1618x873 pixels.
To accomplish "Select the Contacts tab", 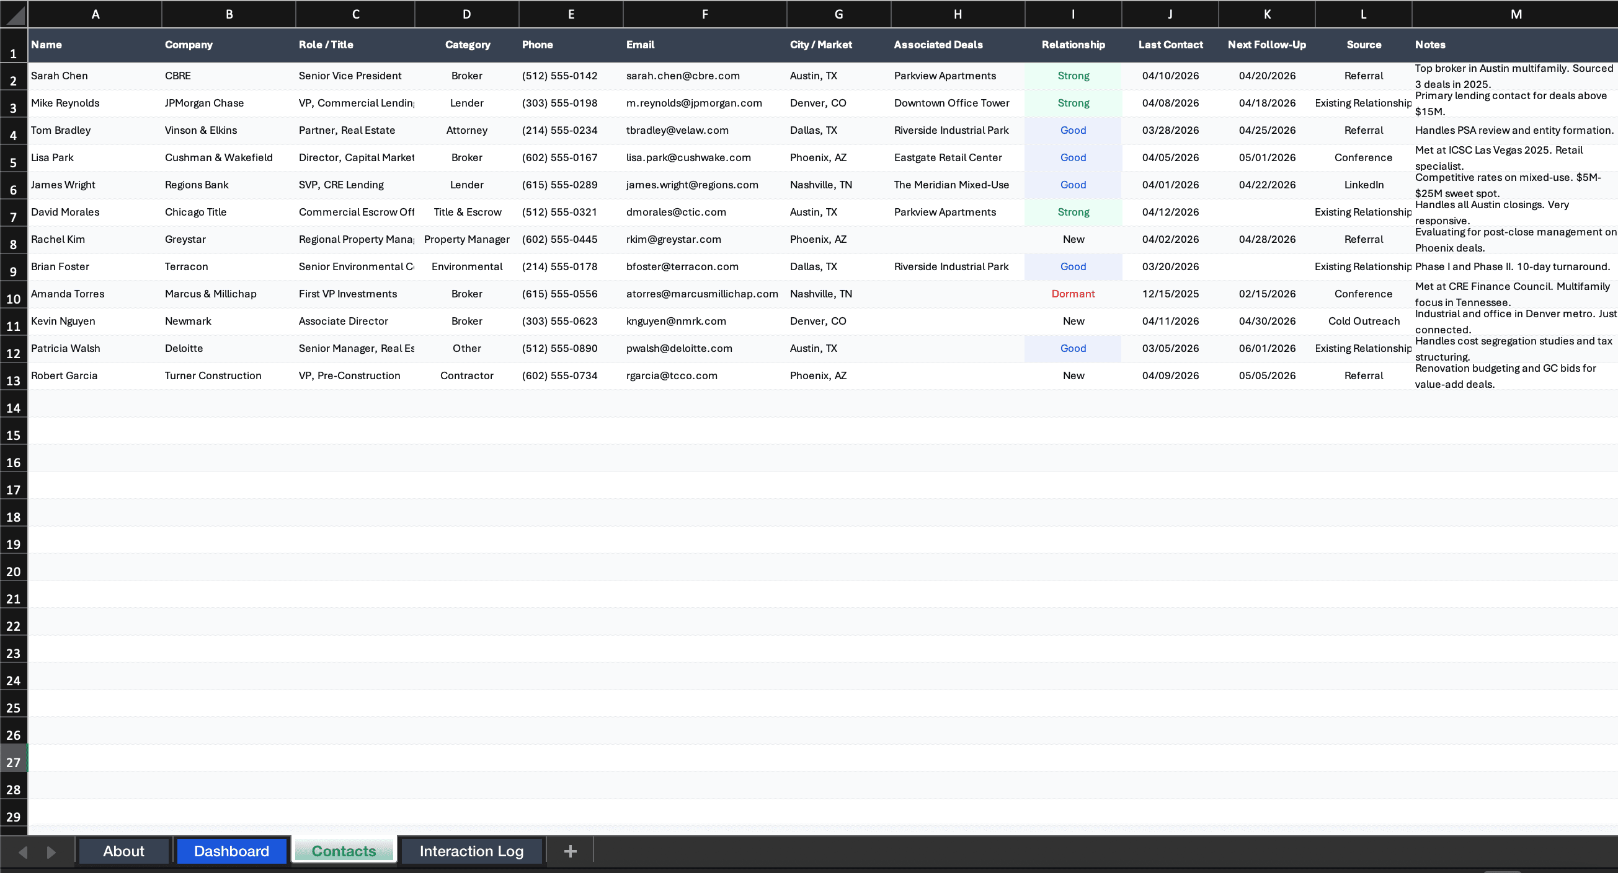I will point(343,851).
